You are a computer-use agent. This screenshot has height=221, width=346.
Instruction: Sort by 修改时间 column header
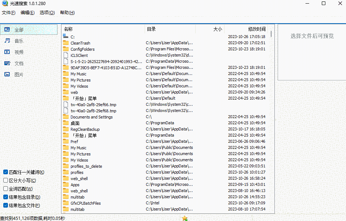[246, 29]
